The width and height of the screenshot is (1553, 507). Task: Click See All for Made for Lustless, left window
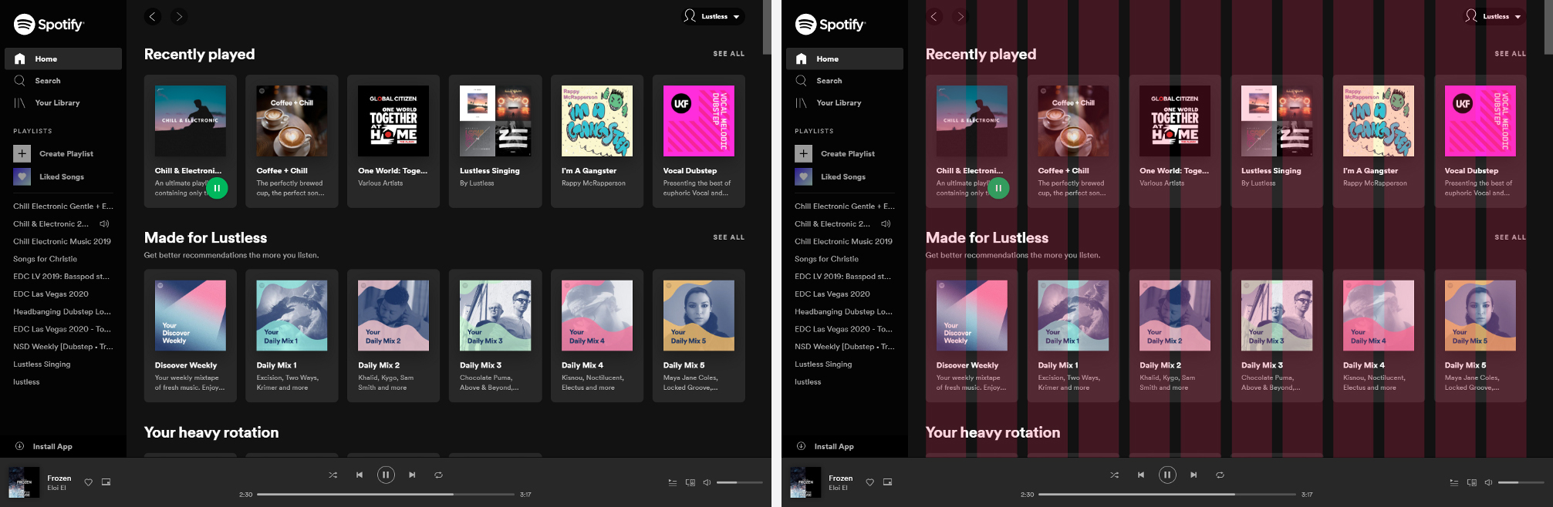tap(729, 237)
